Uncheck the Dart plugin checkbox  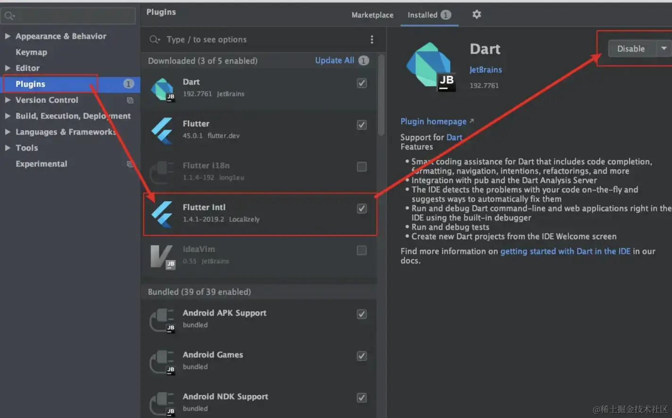361,83
